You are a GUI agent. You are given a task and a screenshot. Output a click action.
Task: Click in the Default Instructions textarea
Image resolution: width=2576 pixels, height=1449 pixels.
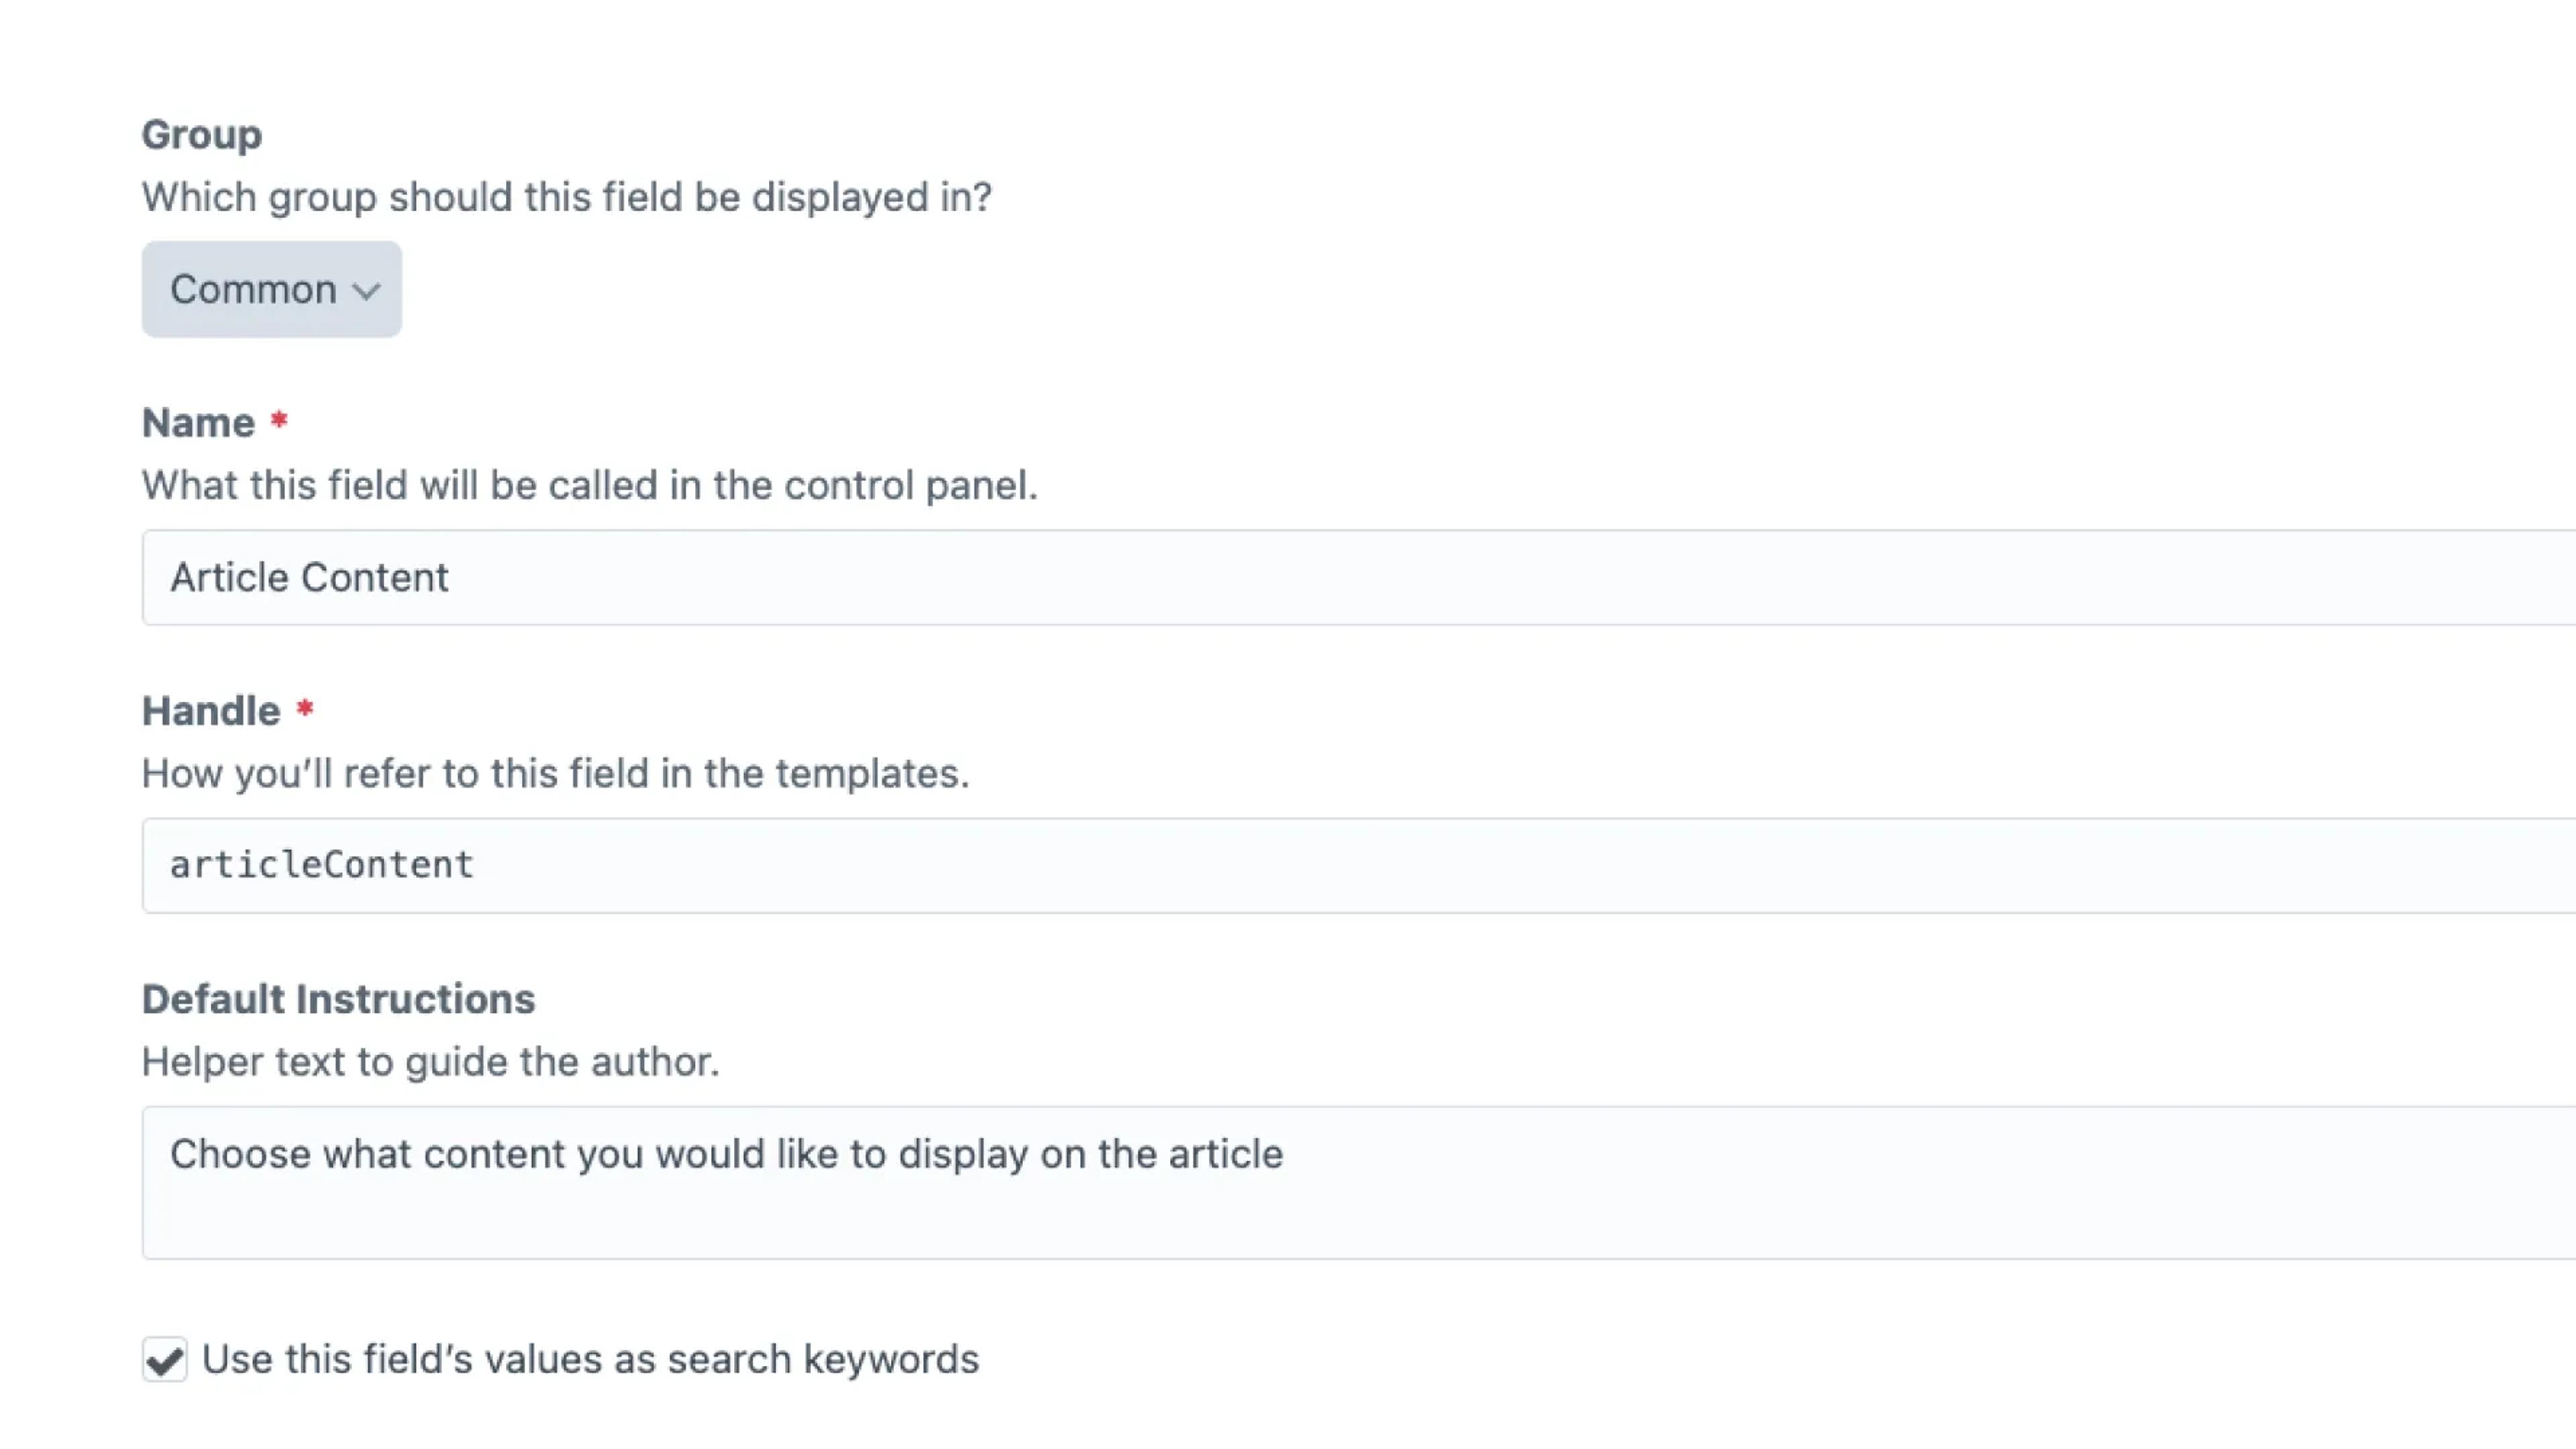point(900,1185)
